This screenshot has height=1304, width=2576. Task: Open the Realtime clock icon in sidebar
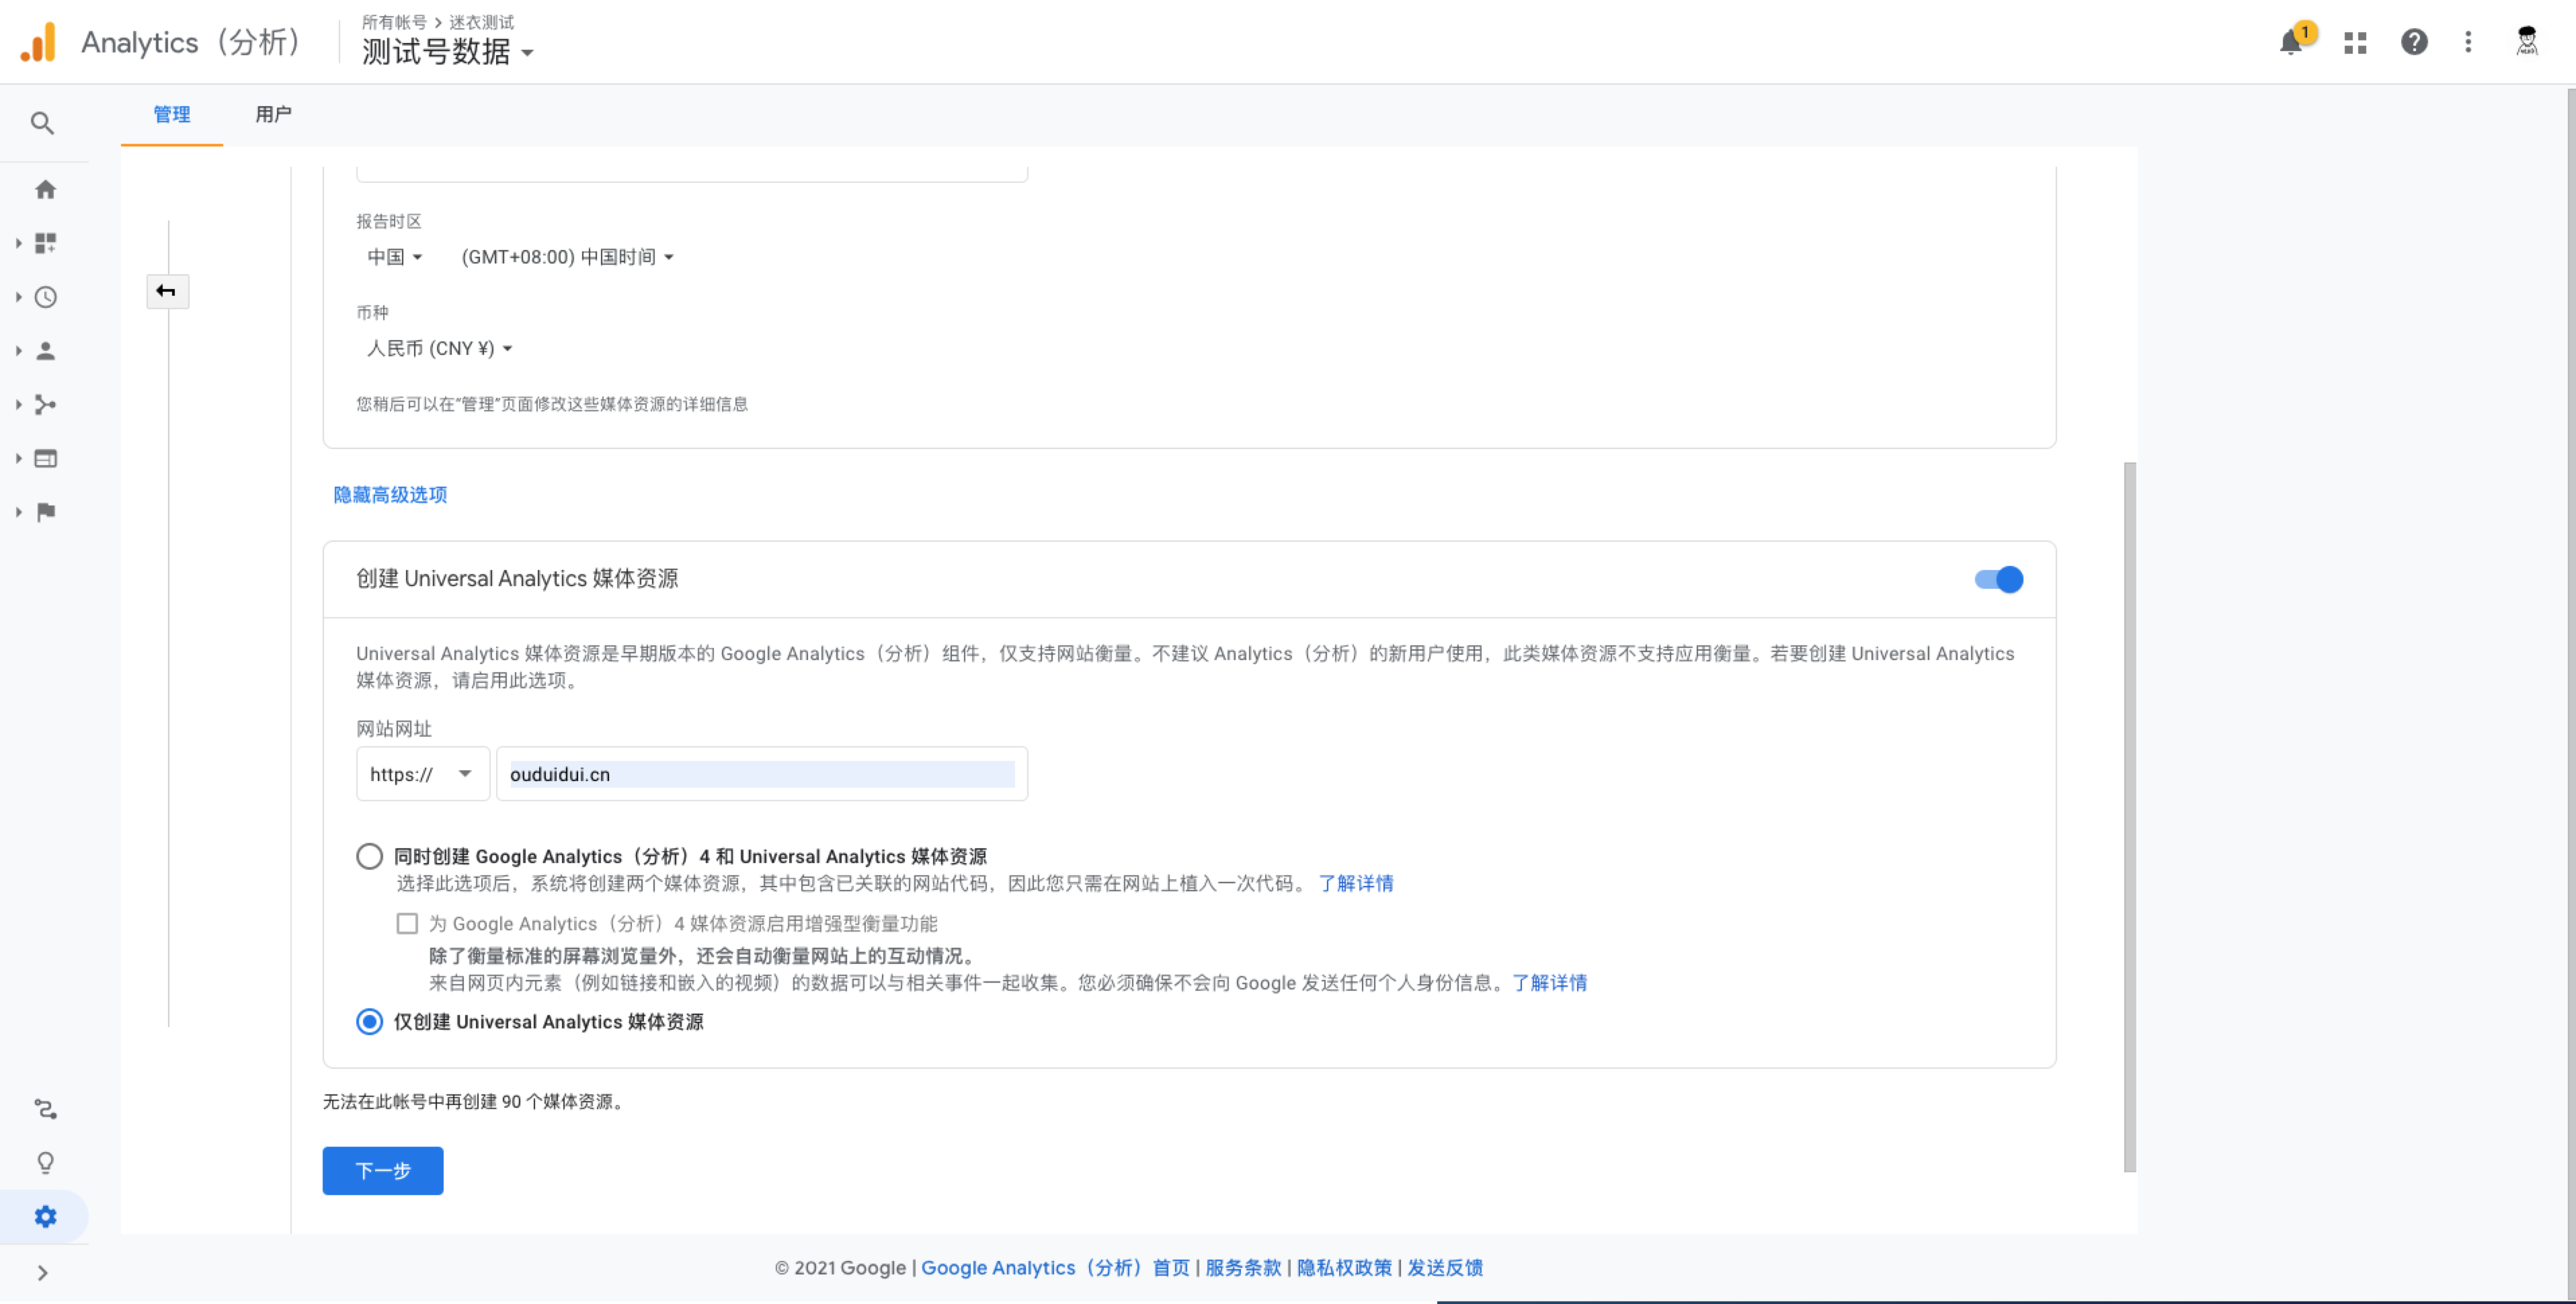(45, 297)
